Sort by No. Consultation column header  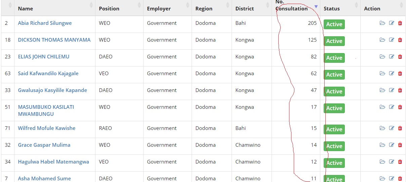291,9
